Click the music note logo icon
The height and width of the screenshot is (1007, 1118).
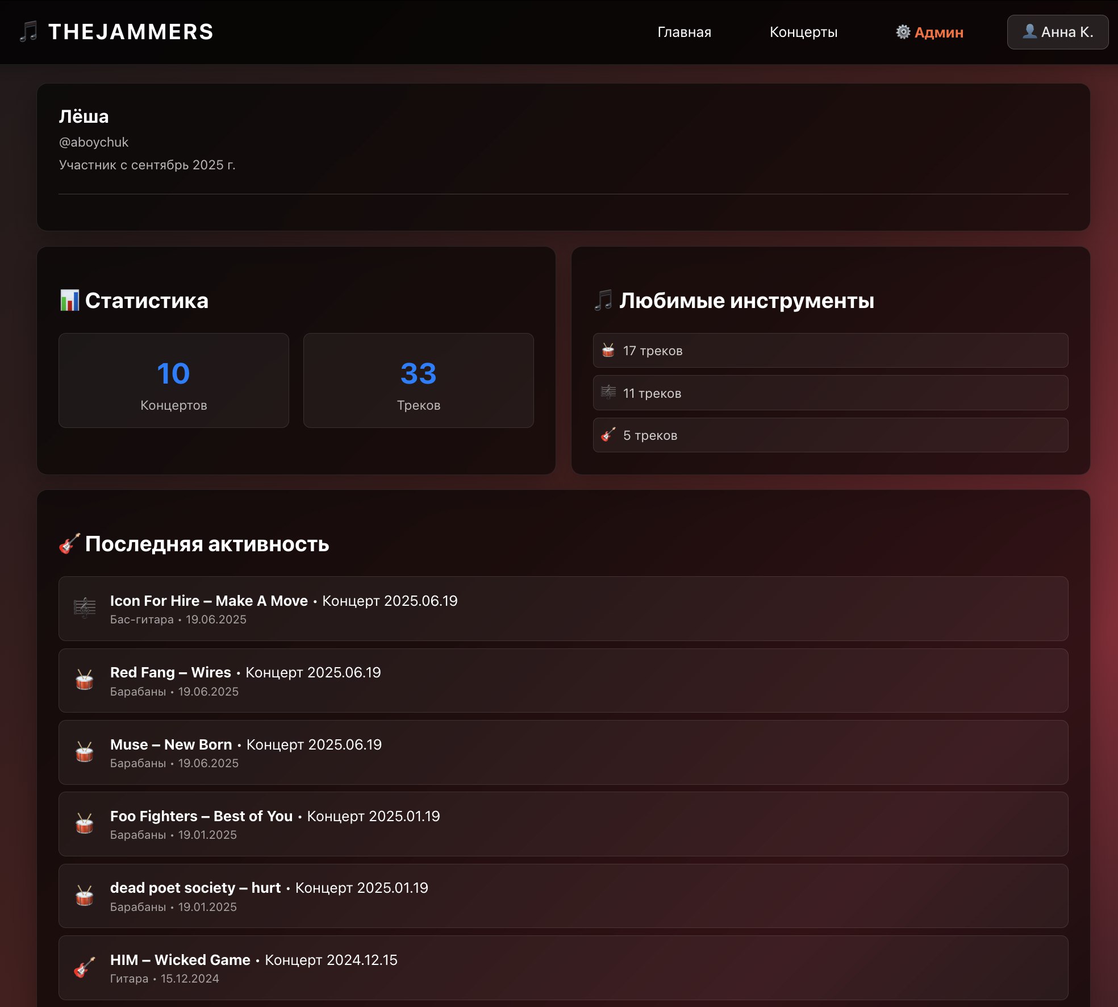click(x=28, y=32)
